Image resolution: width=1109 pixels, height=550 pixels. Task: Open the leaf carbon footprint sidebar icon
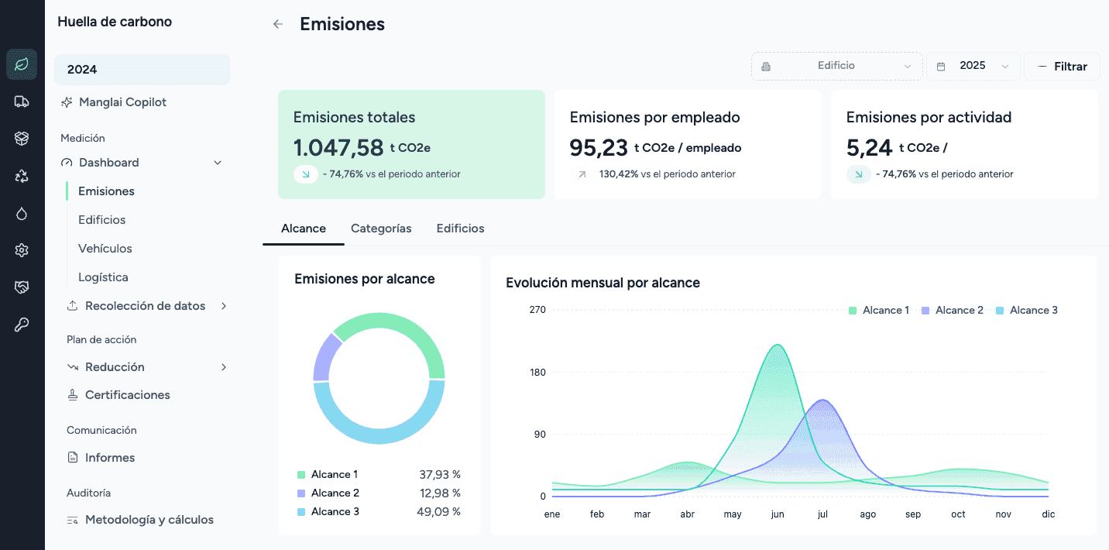coord(22,64)
